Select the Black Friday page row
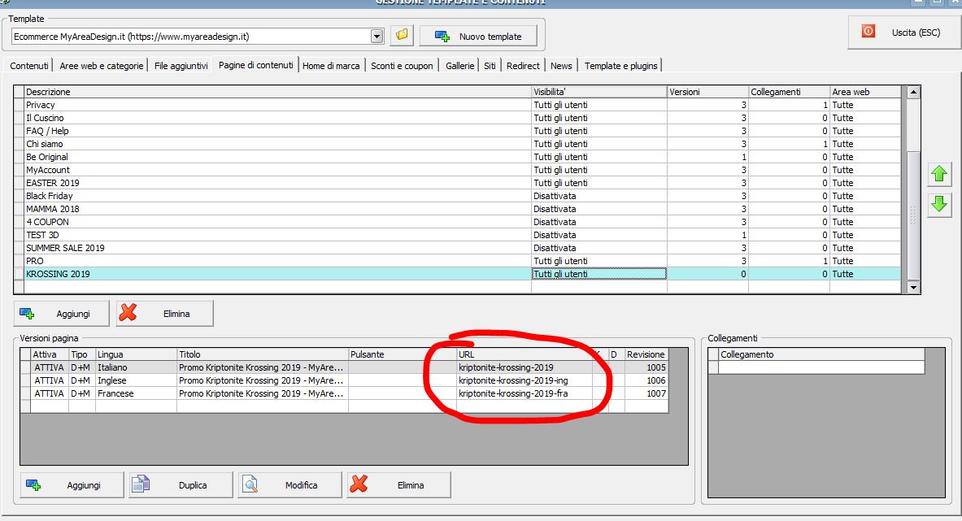The width and height of the screenshot is (962, 521). (457, 196)
